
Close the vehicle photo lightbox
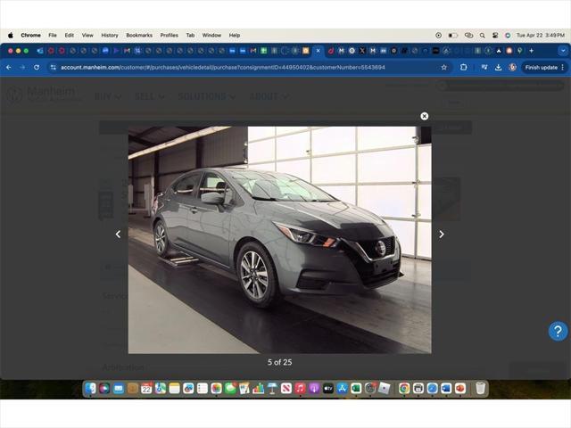coord(425,116)
